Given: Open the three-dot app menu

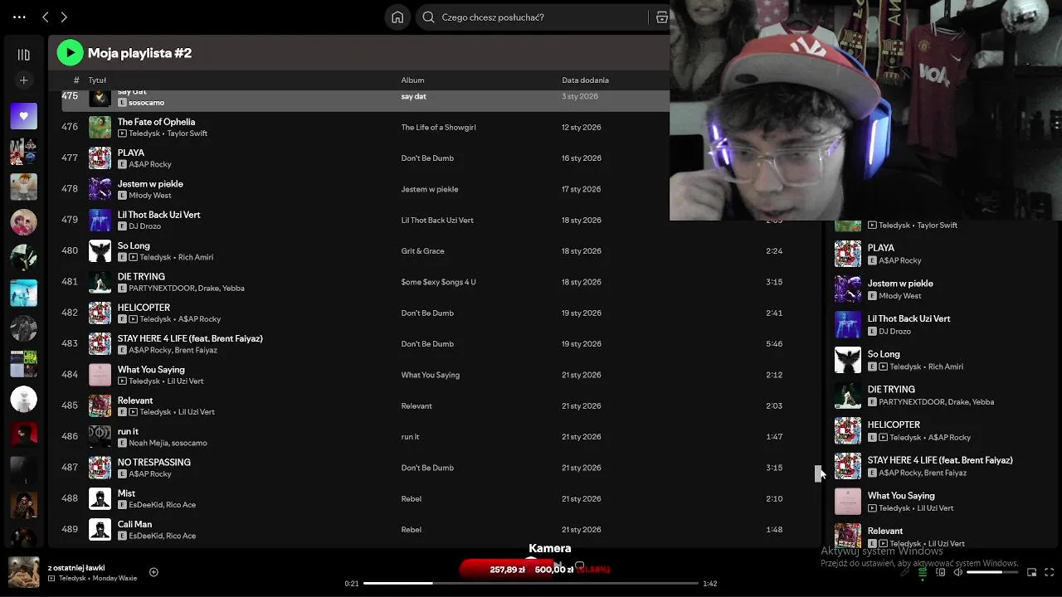Looking at the screenshot, I should click(19, 17).
